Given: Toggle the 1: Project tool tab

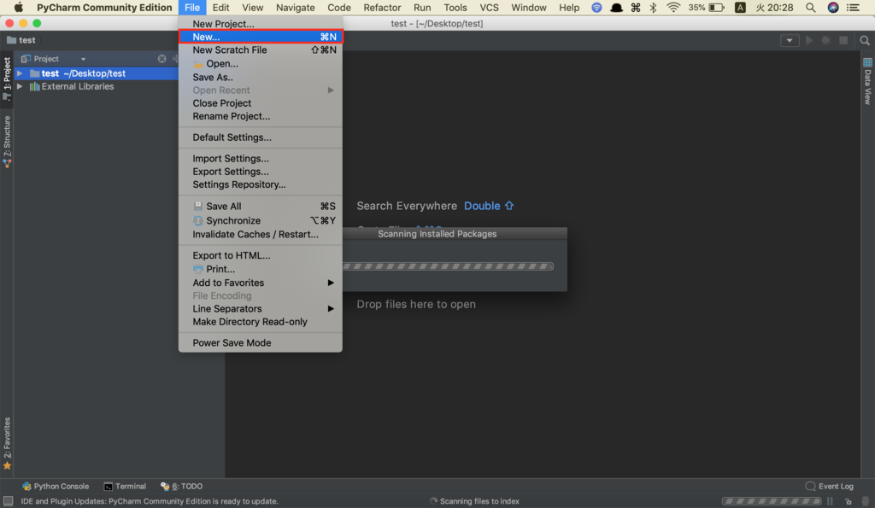Looking at the screenshot, I should tap(7, 79).
